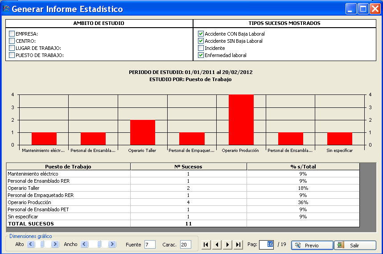Image resolution: width=383 pixels, height=254 pixels.
Task: Uncheck Accidente CON Baja Laboral
Action: pos(201,34)
